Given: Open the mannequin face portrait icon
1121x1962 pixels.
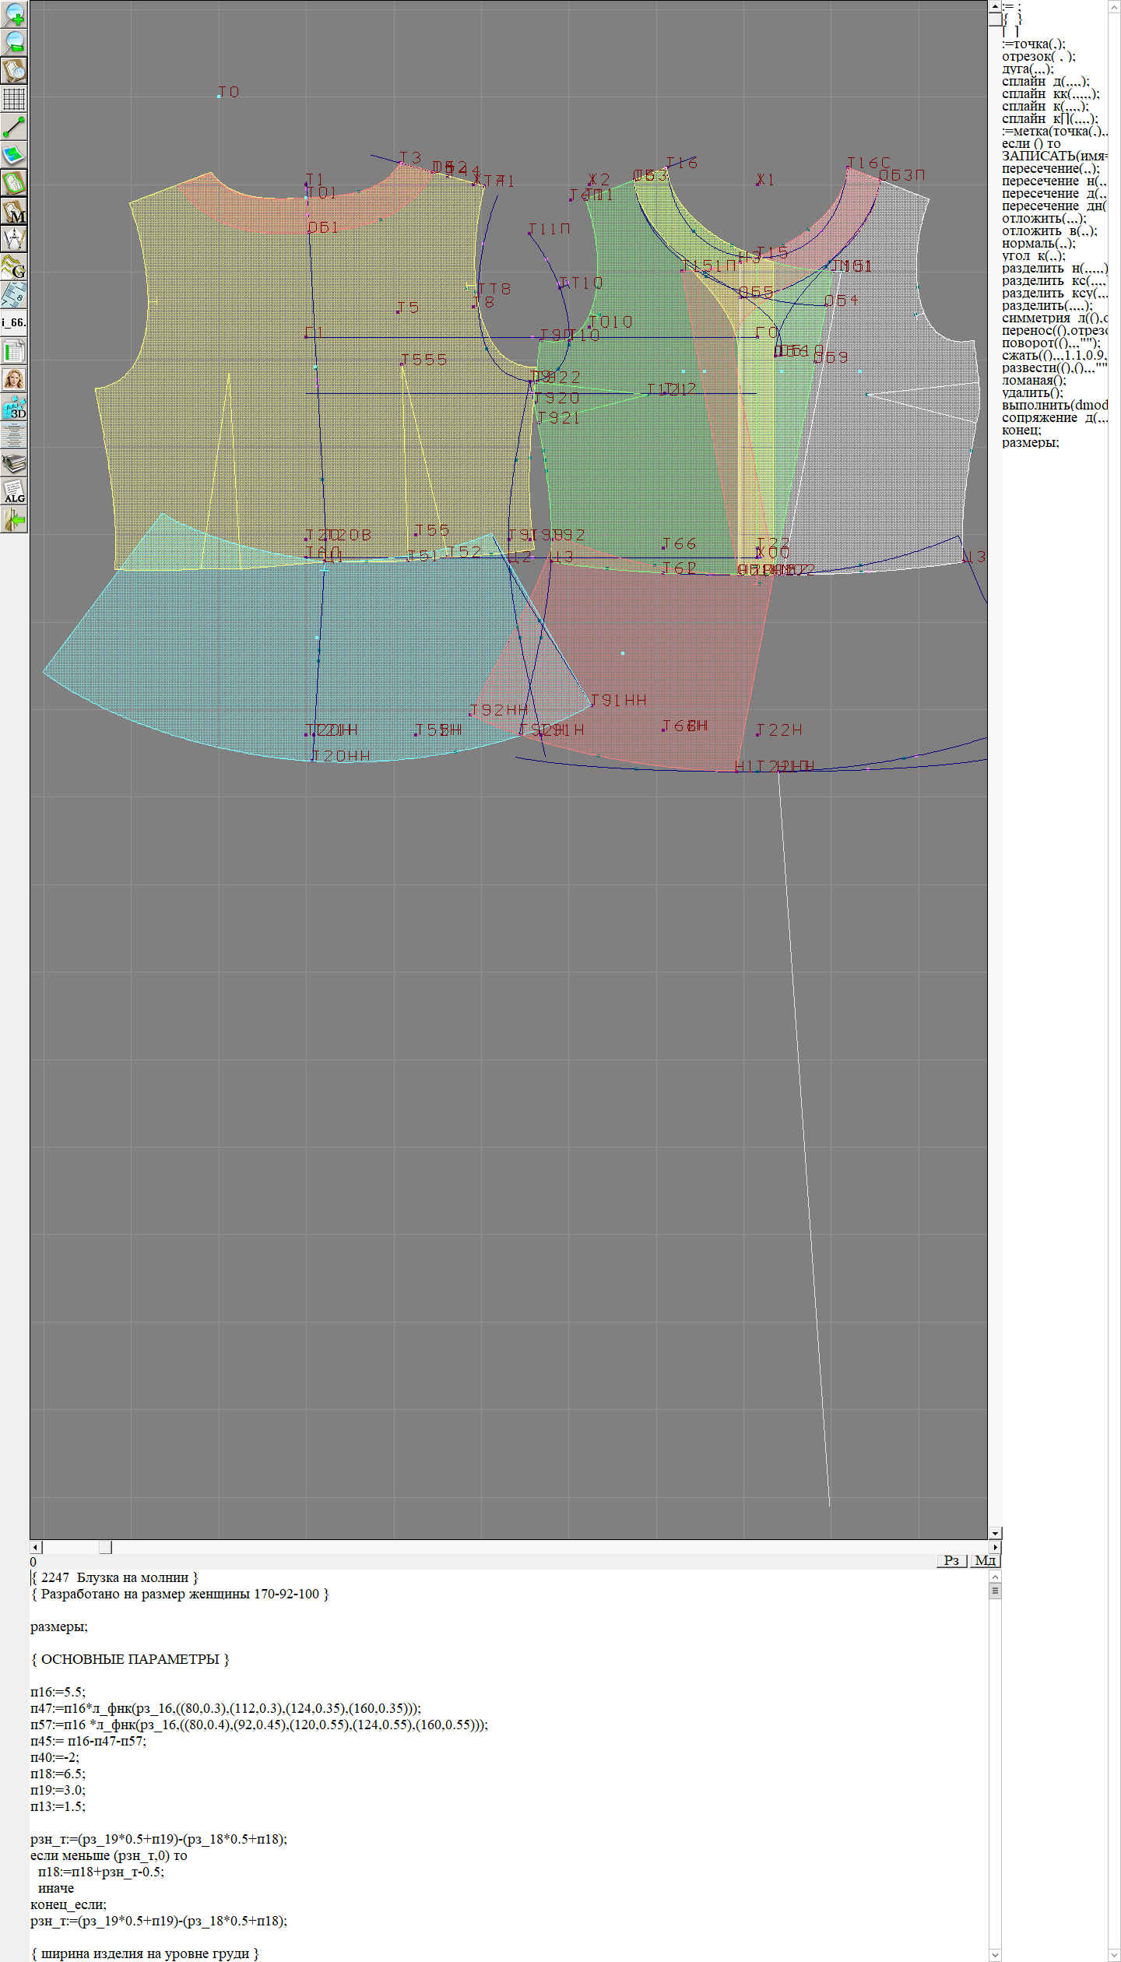Looking at the screenshot, I should click(x=14, y=379).
